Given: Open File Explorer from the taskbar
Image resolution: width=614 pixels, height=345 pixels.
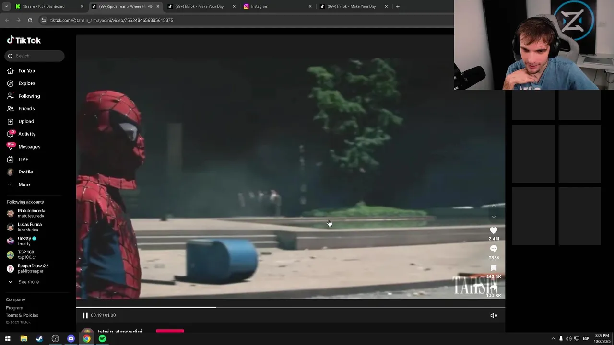Looking at the screenshot, I should (x=24, y=339).
